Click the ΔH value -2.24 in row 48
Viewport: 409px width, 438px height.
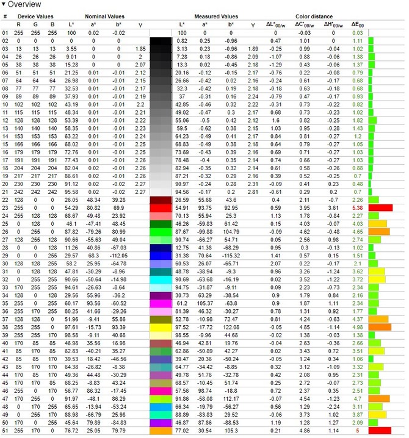coord(333,407)
